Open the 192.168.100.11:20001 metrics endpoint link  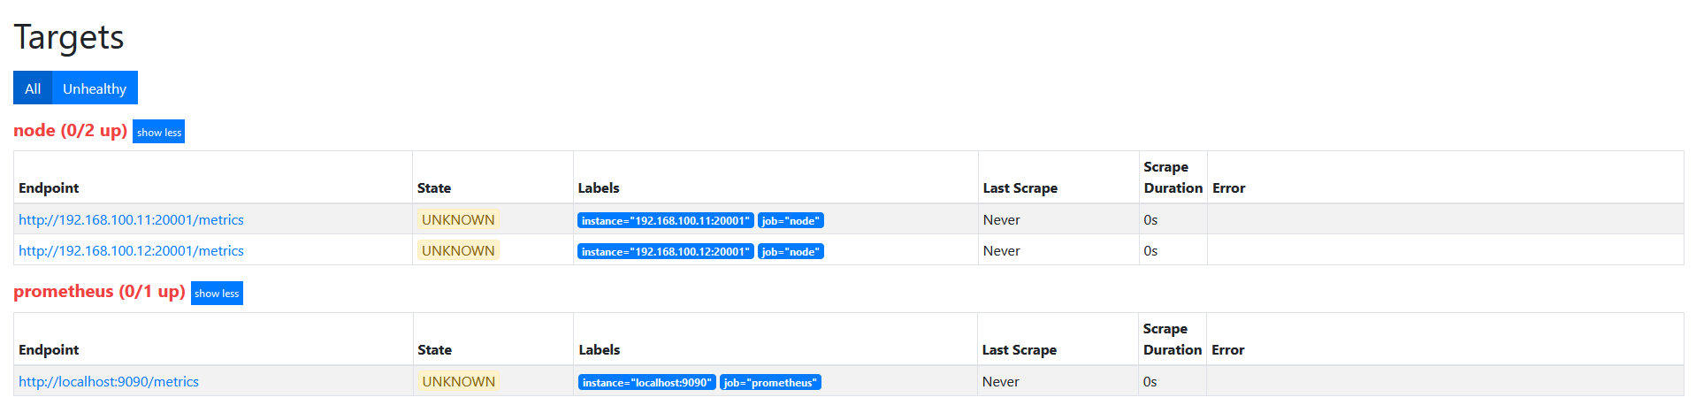131,220
